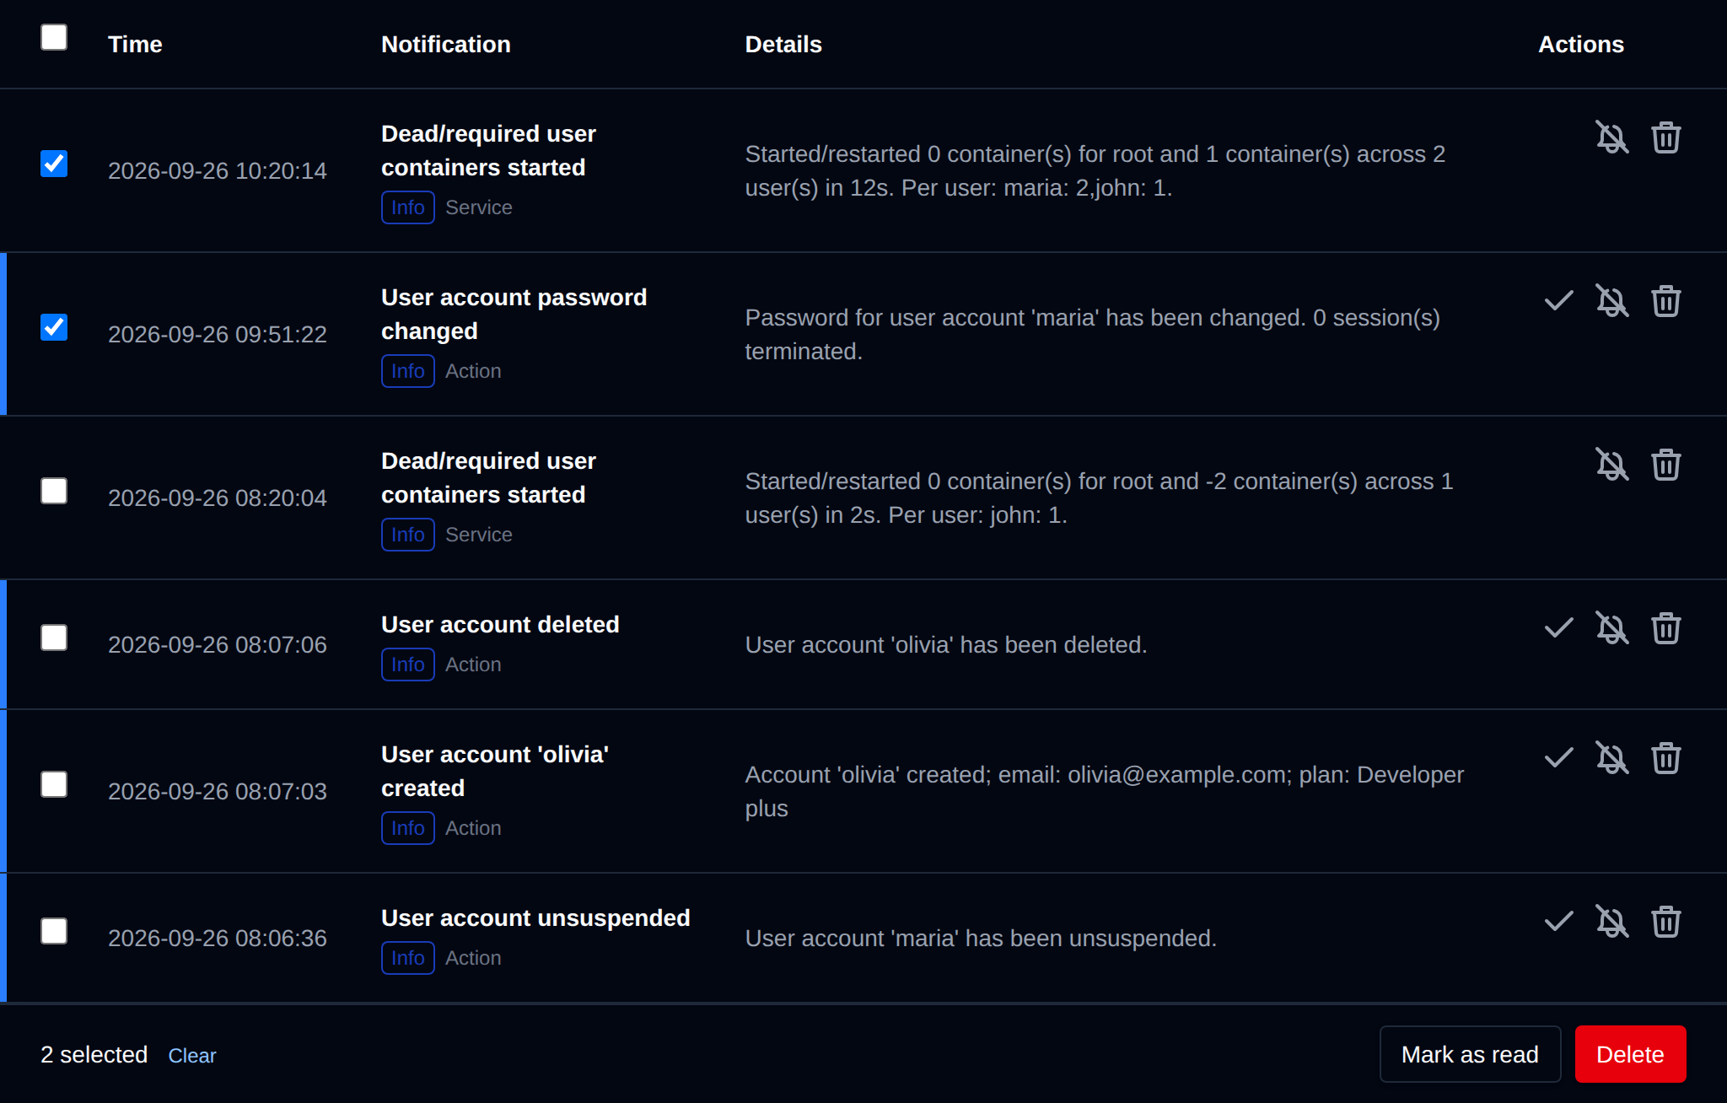This screenshot has height=1103, width=1727.
Task: Uncheck the 10:20:14 notification checkbox
Action: point(54,164)
